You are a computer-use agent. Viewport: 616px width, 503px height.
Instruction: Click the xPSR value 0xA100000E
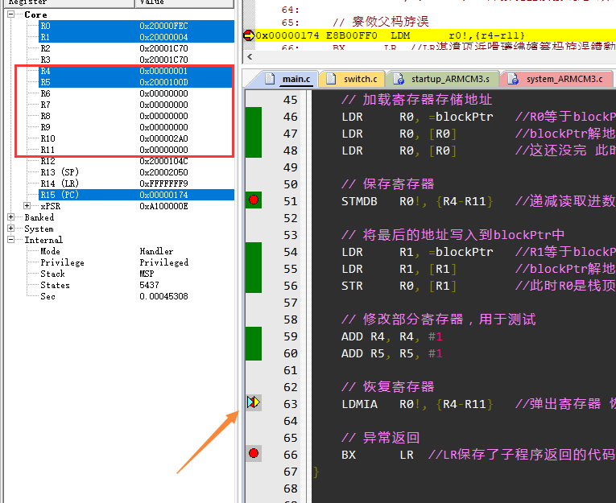coord(163,206)
